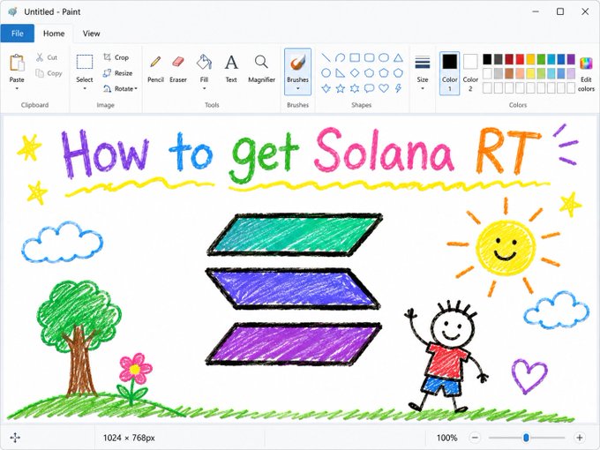
Task: Click the zoom out minus button
Action: point(475,438)
